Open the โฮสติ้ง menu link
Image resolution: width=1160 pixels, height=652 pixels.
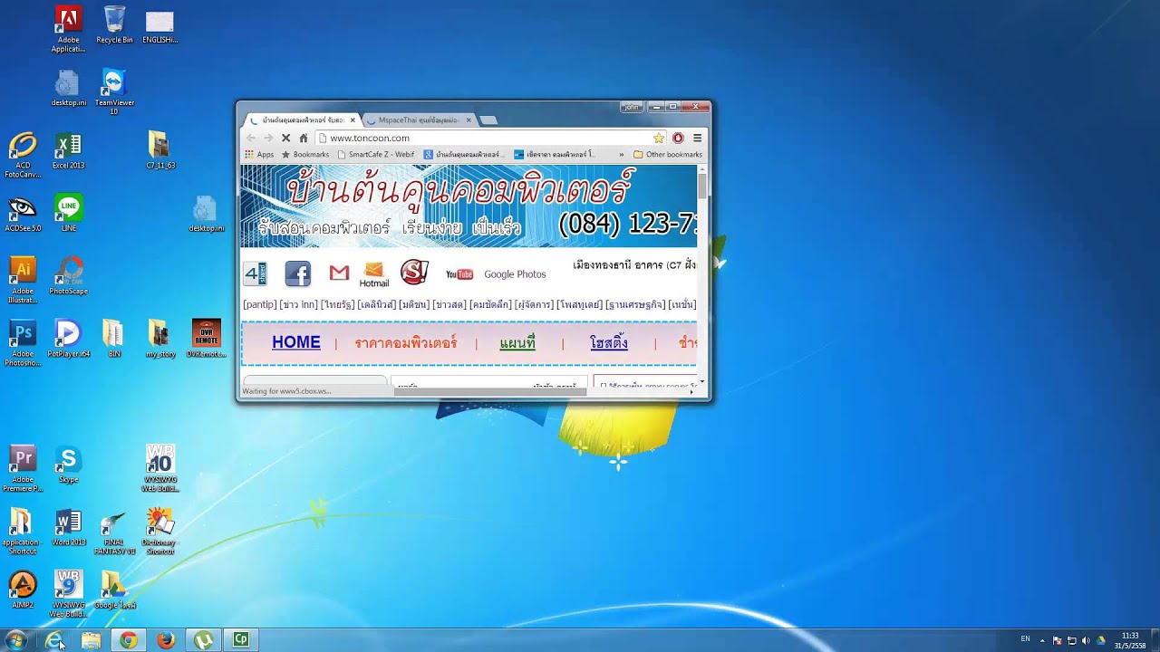click(x=609, y=343)
